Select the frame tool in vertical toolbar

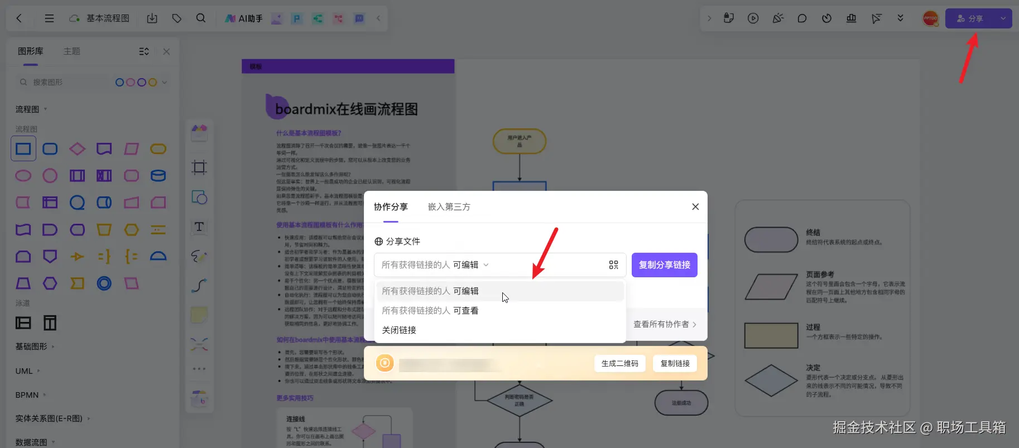coord(199,167)
